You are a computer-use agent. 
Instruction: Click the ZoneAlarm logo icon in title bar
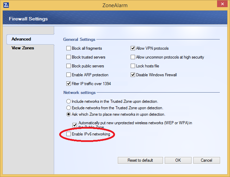click(x=6, y=5)
